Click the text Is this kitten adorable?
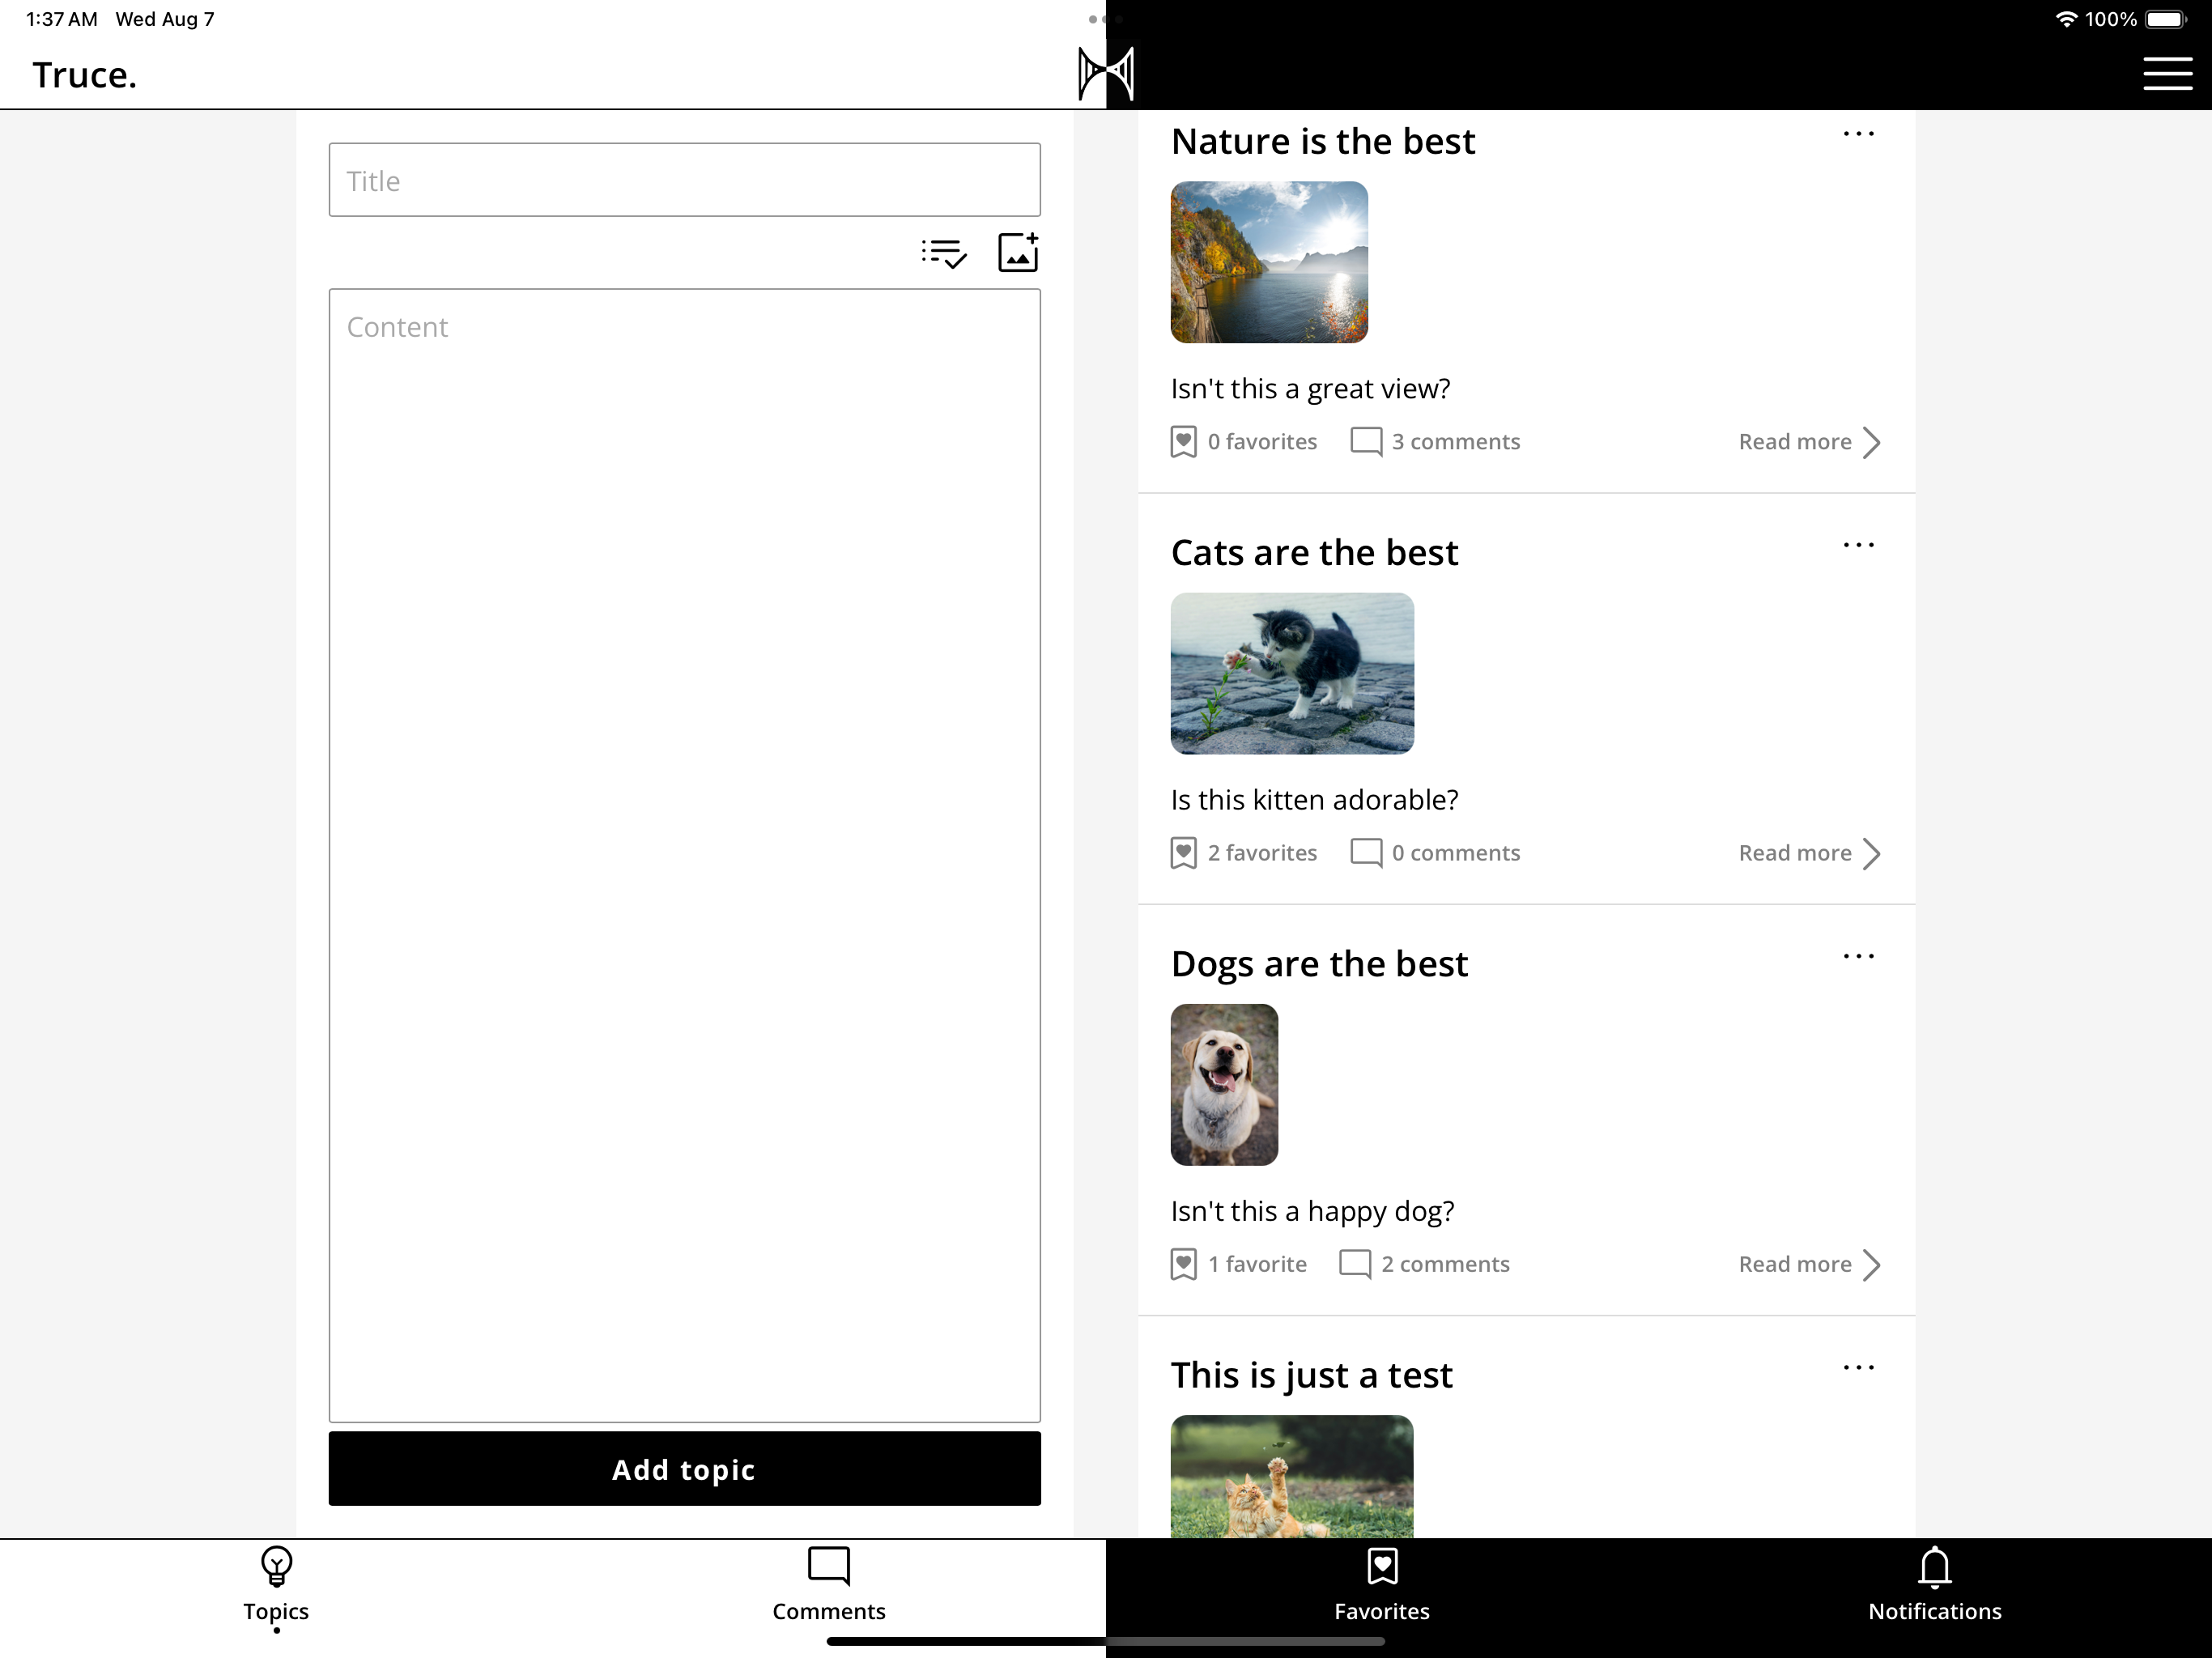Viewport: 2212px width, 1658px height. (x=1314, y=800)
